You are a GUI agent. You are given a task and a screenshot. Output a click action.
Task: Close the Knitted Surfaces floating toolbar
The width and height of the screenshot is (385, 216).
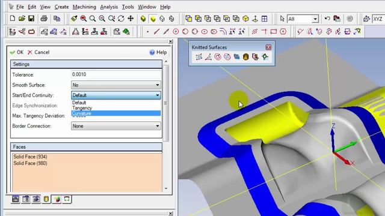click(268, 47)
